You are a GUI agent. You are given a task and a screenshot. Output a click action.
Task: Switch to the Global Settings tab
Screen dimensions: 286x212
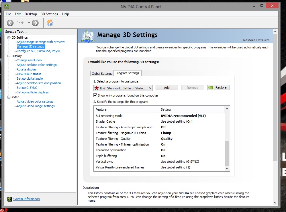click(x=102, y=73)
